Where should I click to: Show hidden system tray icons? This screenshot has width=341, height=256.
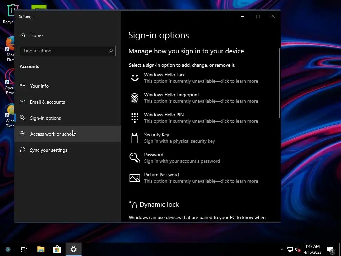(282, 249)
